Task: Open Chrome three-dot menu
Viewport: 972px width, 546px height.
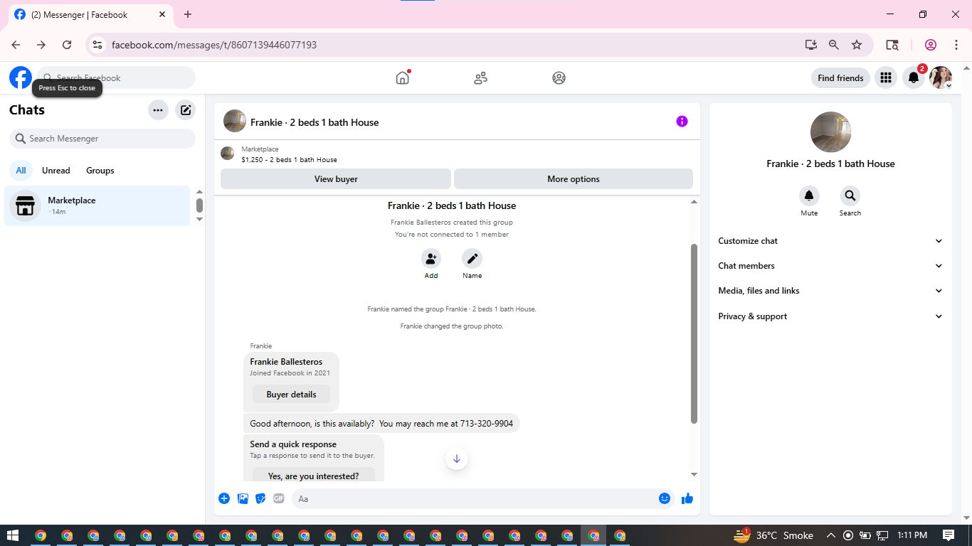Action: tap(956, 45)
